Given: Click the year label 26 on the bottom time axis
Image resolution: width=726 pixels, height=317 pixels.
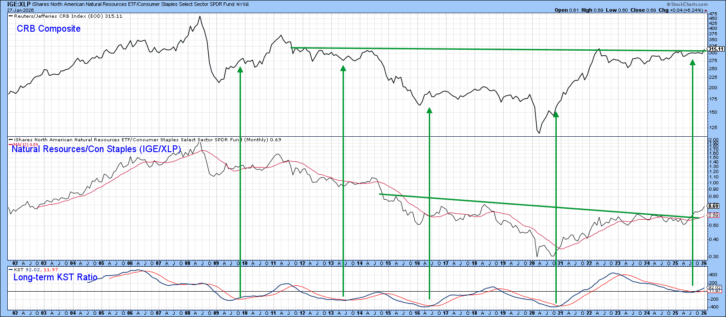Looking at the screenshot, I should [x=704, y=313].
